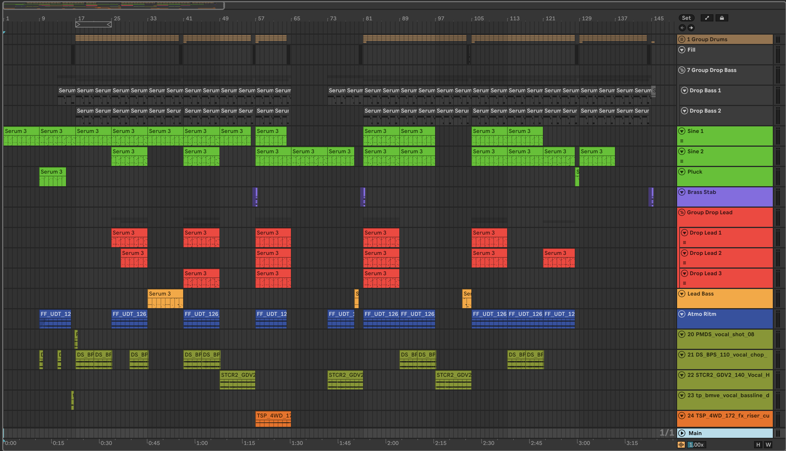Toggle the H optimize height button

click(x=758, y=445)
